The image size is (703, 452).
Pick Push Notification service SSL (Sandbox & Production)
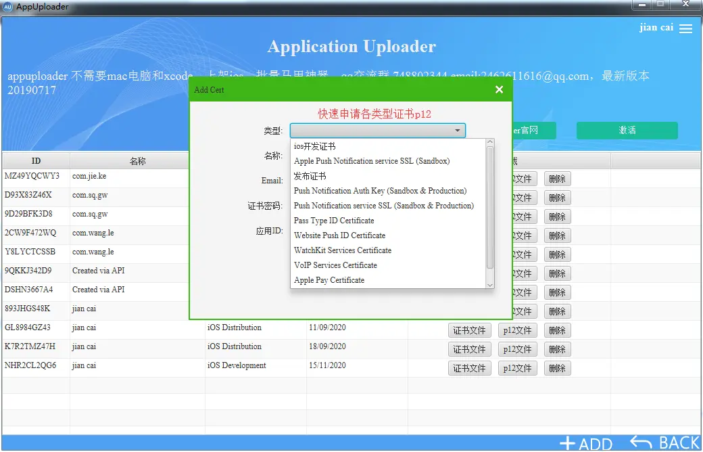click(388, 206)
